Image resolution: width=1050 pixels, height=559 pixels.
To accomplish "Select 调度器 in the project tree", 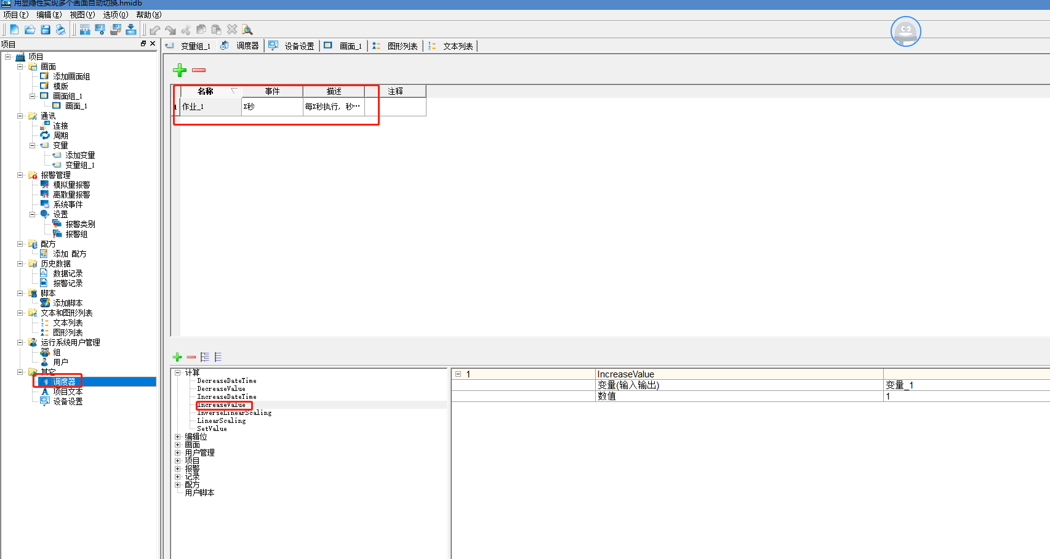I will click(x=64, y=382).
